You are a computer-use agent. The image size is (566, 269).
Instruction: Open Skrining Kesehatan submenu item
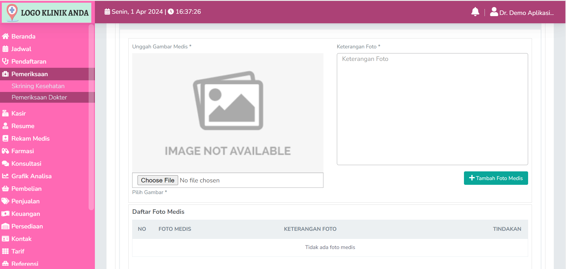(38, 86)
